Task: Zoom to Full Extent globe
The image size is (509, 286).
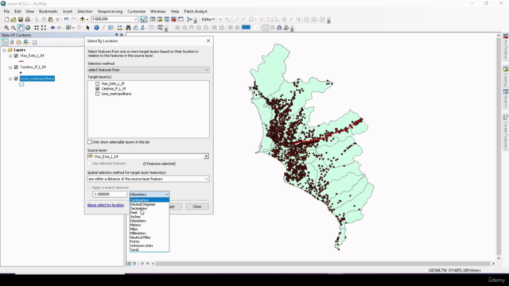Action: coord(28,28)
